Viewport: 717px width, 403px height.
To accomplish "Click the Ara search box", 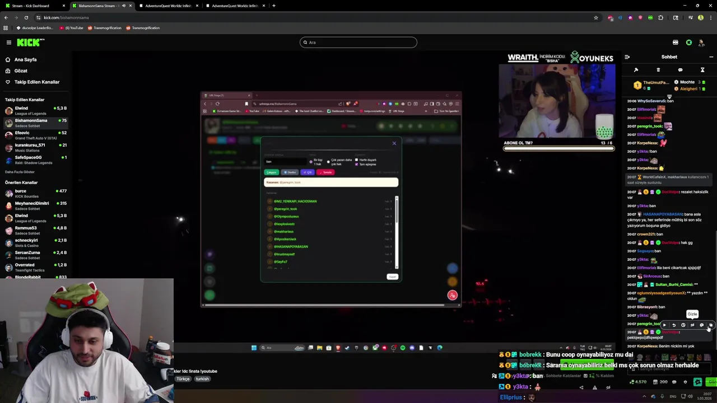I will pyautogui.click(x=358, y=43).
